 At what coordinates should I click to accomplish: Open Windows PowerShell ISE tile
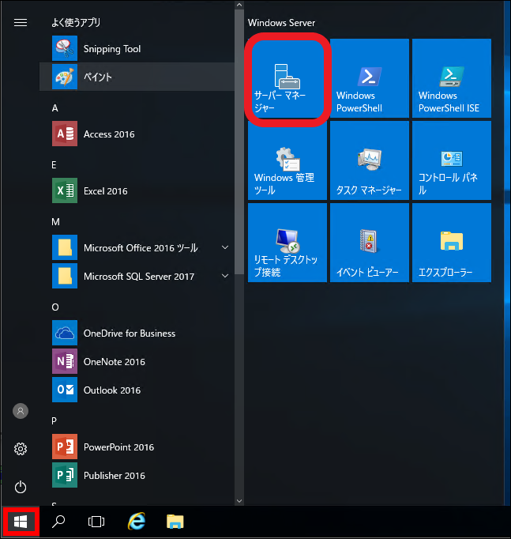click(451, 77)
